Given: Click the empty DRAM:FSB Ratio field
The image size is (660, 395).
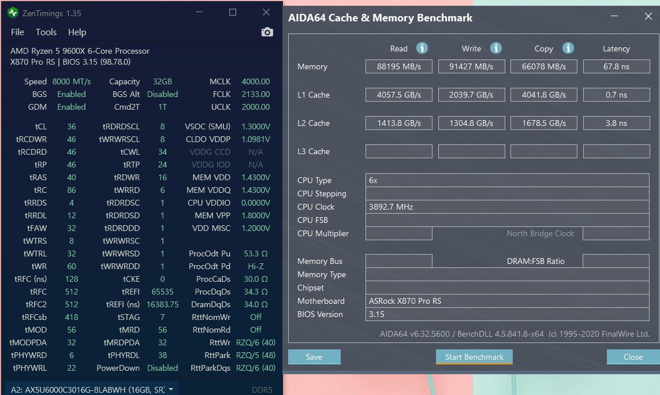Looking at the screenshot, I should (x=616, y=260).
